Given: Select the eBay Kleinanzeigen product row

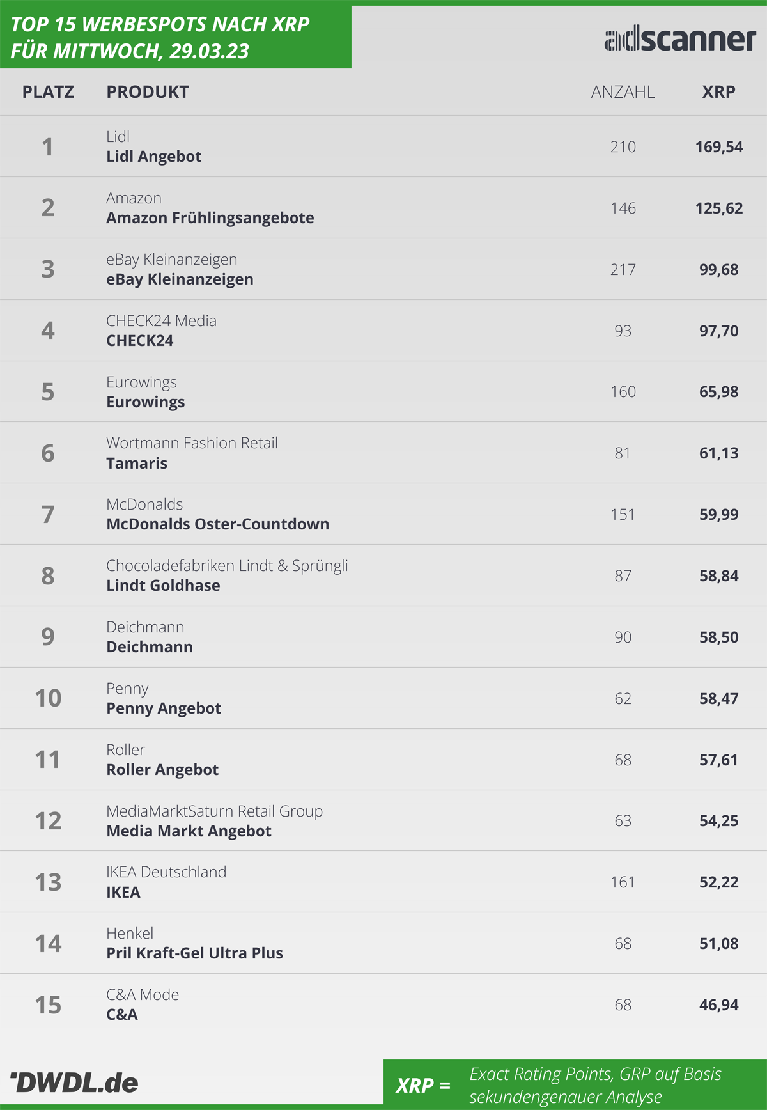Looking at the screenshot, I should [x=383, y=269].
